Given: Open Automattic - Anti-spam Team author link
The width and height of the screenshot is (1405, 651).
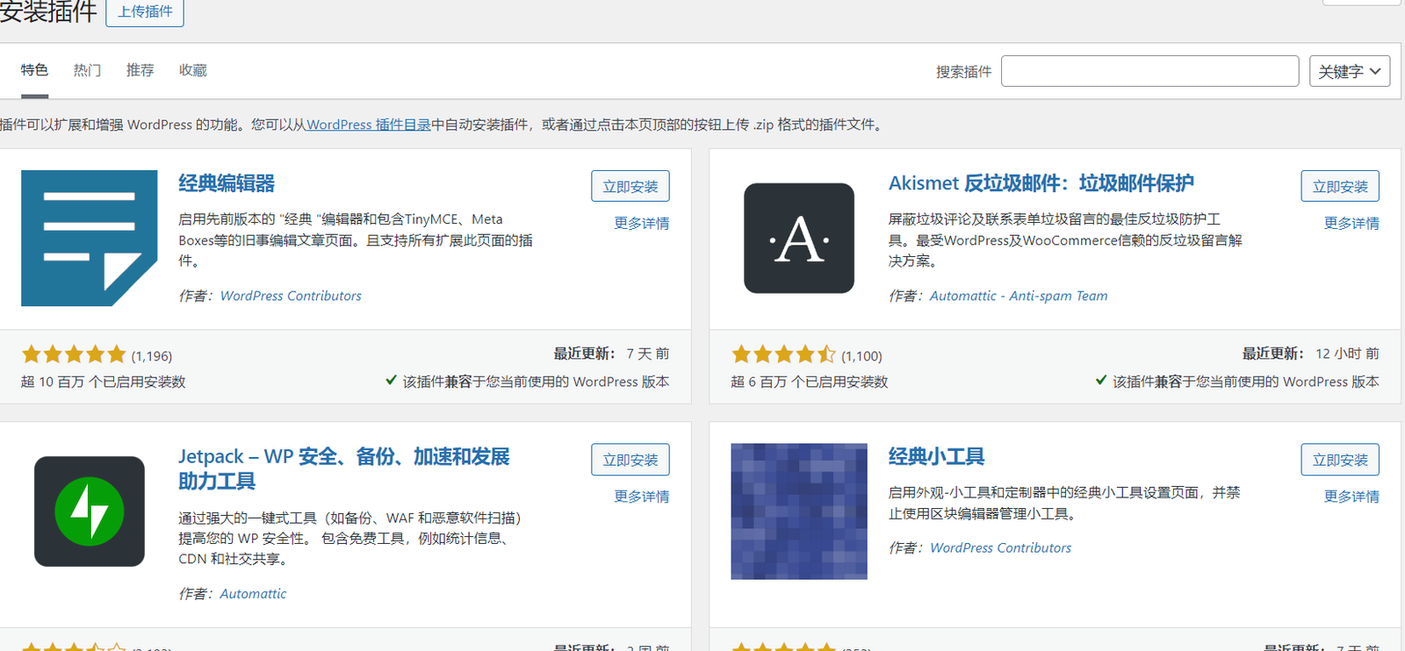Looking at the screenshot, I should coord(1019,296).
